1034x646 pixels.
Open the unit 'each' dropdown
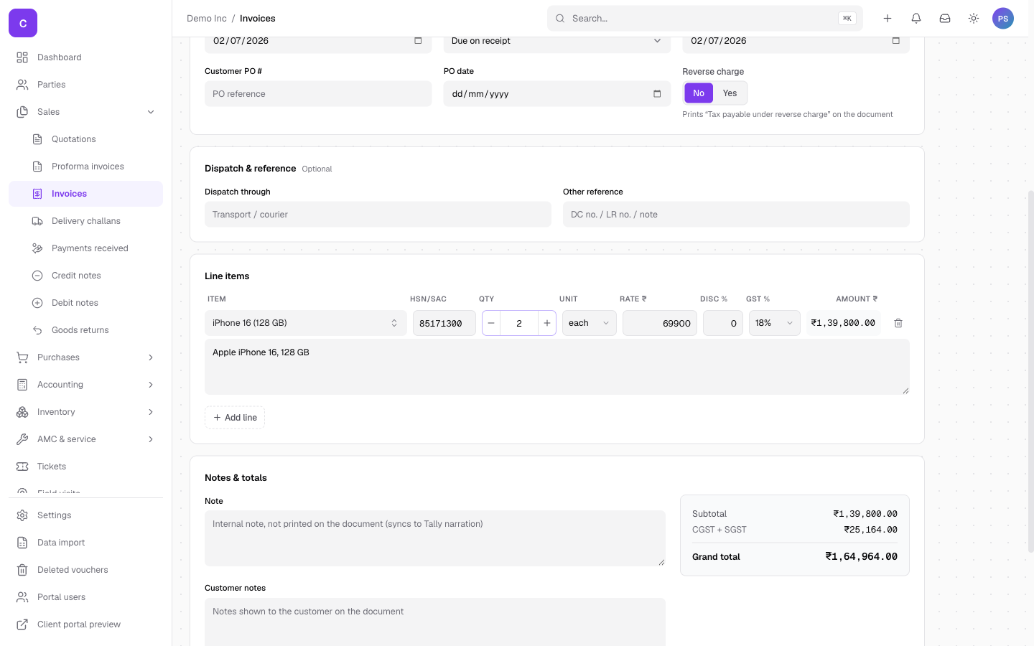point(589,323)
